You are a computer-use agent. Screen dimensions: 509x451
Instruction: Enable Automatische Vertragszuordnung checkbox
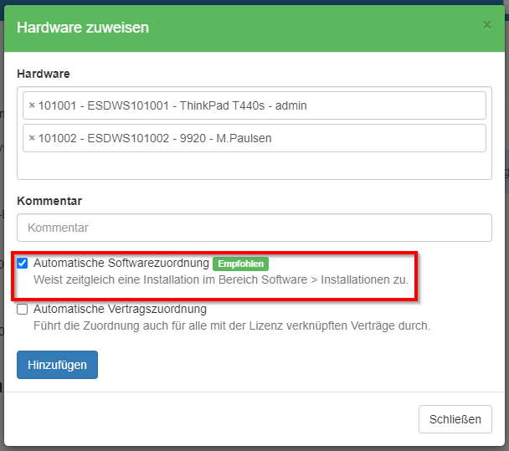(x=23, y=310)
